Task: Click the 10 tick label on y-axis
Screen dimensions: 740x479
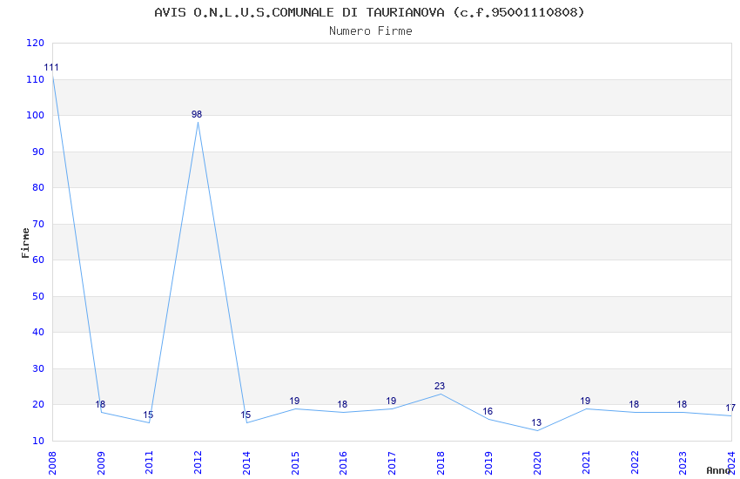Action: coord(38,441)
